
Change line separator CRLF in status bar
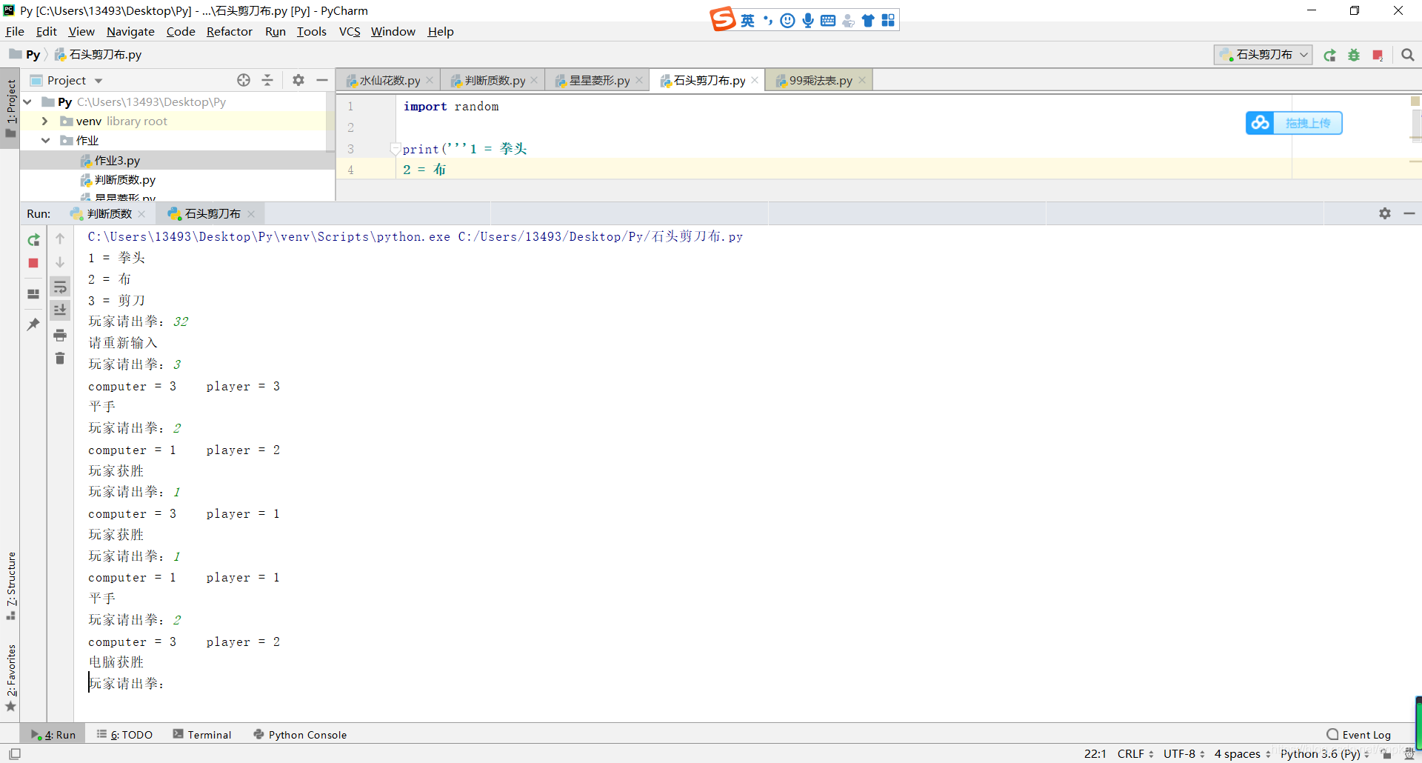tap(1135, 753)
